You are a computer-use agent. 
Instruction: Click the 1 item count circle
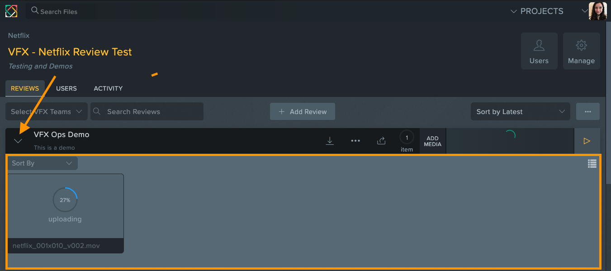(x=407, y=138)
